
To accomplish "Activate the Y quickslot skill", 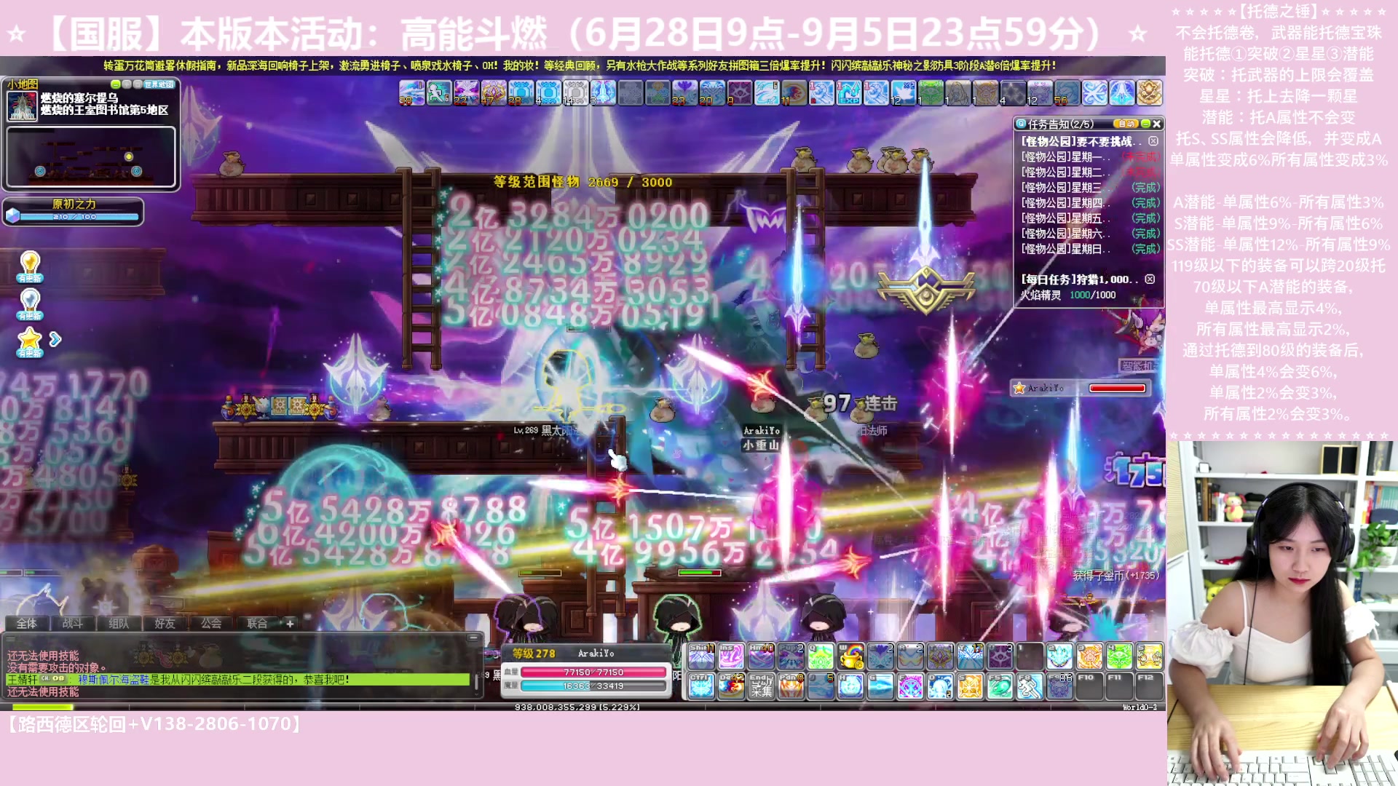I will coord(970,656).
